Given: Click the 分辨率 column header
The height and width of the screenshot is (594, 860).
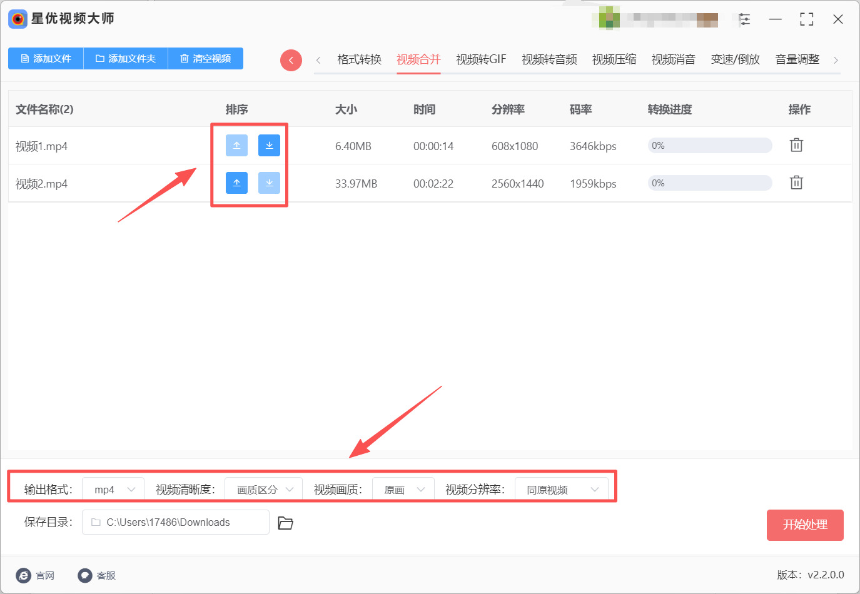Looking at the screenshot, I should click(508, 109).
